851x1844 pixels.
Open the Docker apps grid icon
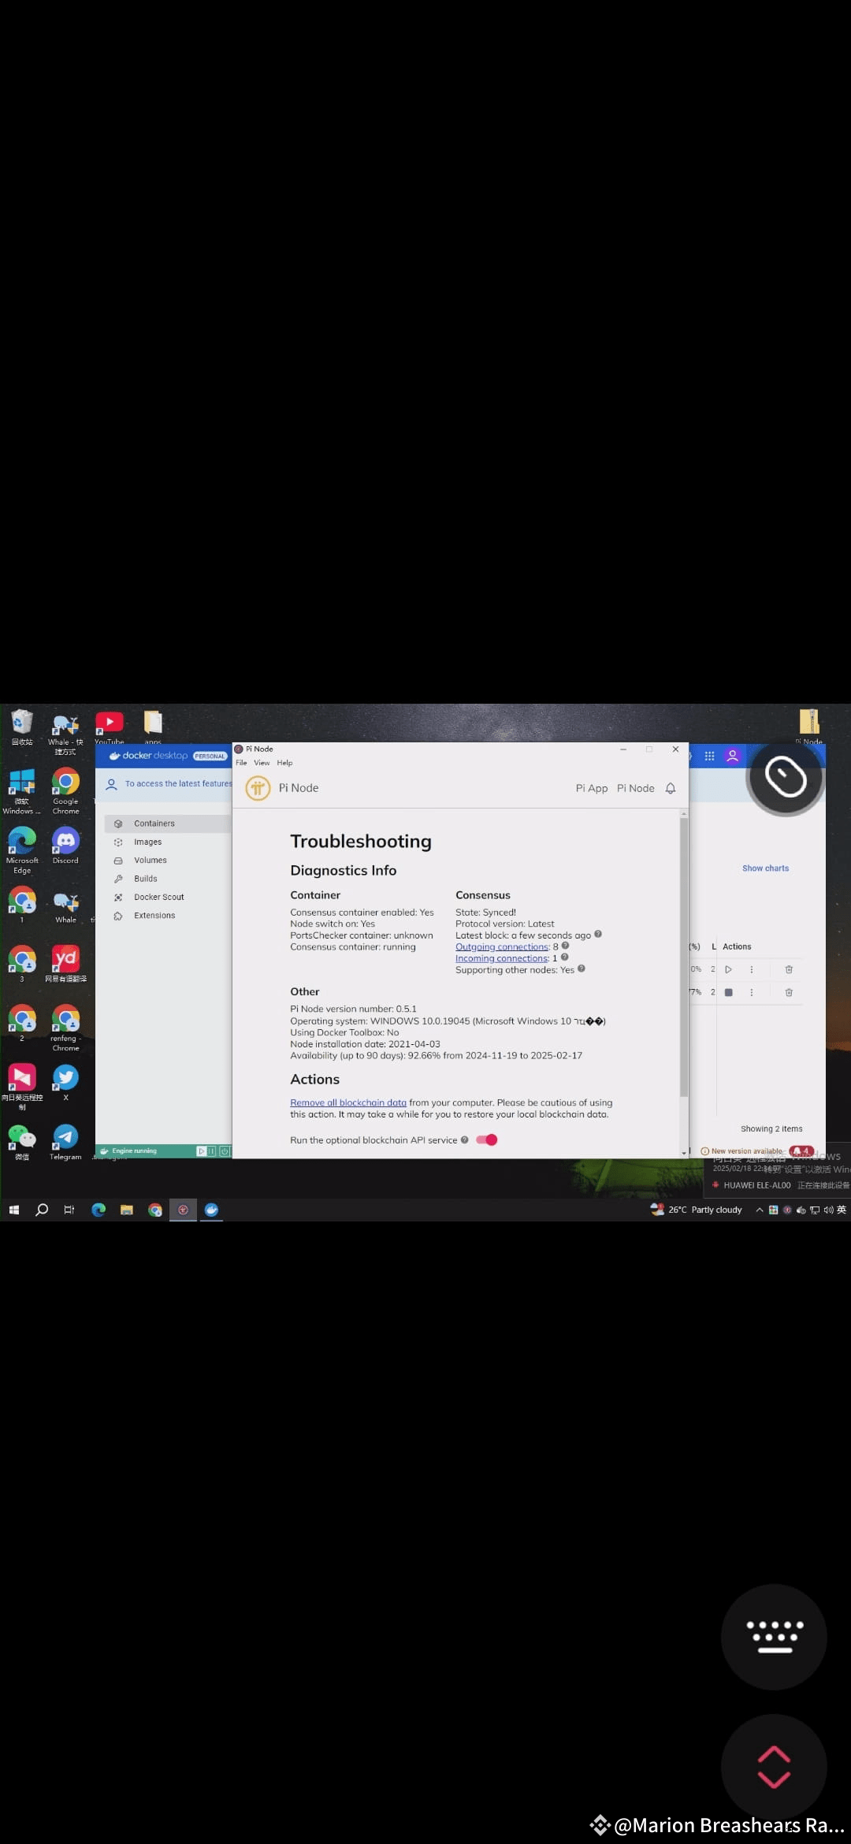[x=709, y=756]
